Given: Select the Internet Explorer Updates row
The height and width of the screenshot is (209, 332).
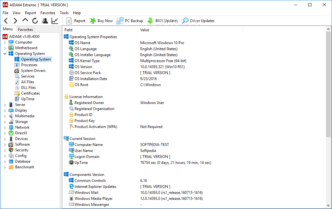Looking at the screenshot, I should [194, 187].
